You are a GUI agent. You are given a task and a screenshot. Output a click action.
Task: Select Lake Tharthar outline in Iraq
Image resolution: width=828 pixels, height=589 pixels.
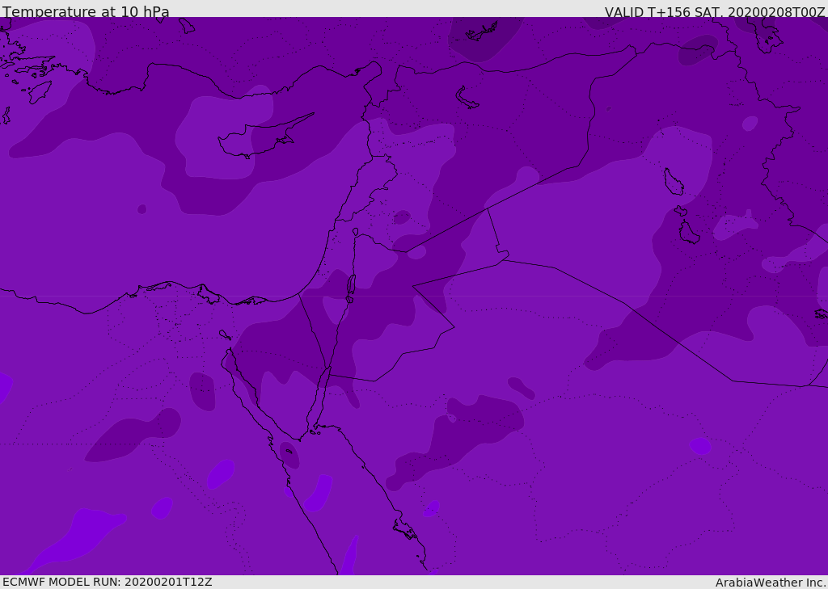[673, 182]
